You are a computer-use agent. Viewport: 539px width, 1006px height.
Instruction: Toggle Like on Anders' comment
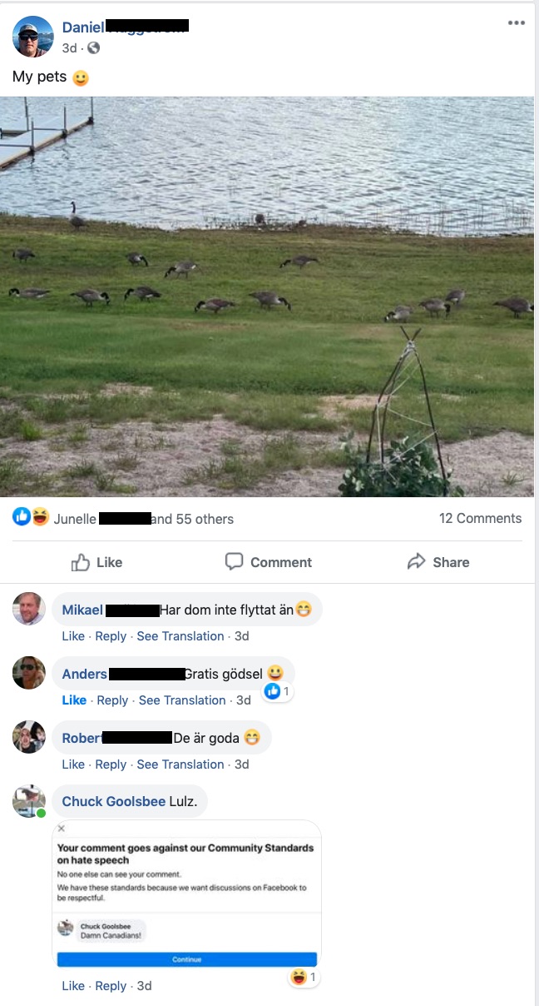point(74,700)
